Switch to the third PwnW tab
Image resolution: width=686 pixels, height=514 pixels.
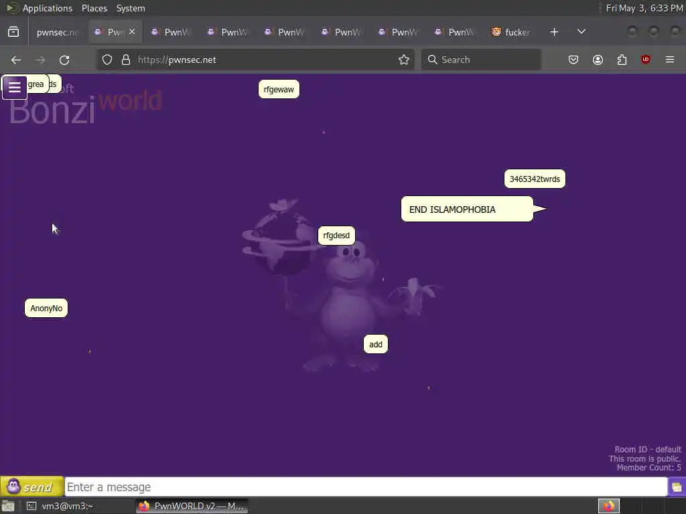(228, 32)
